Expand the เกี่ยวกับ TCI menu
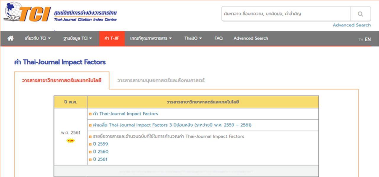This screenshot has height=177, width=379. (38, 38)
